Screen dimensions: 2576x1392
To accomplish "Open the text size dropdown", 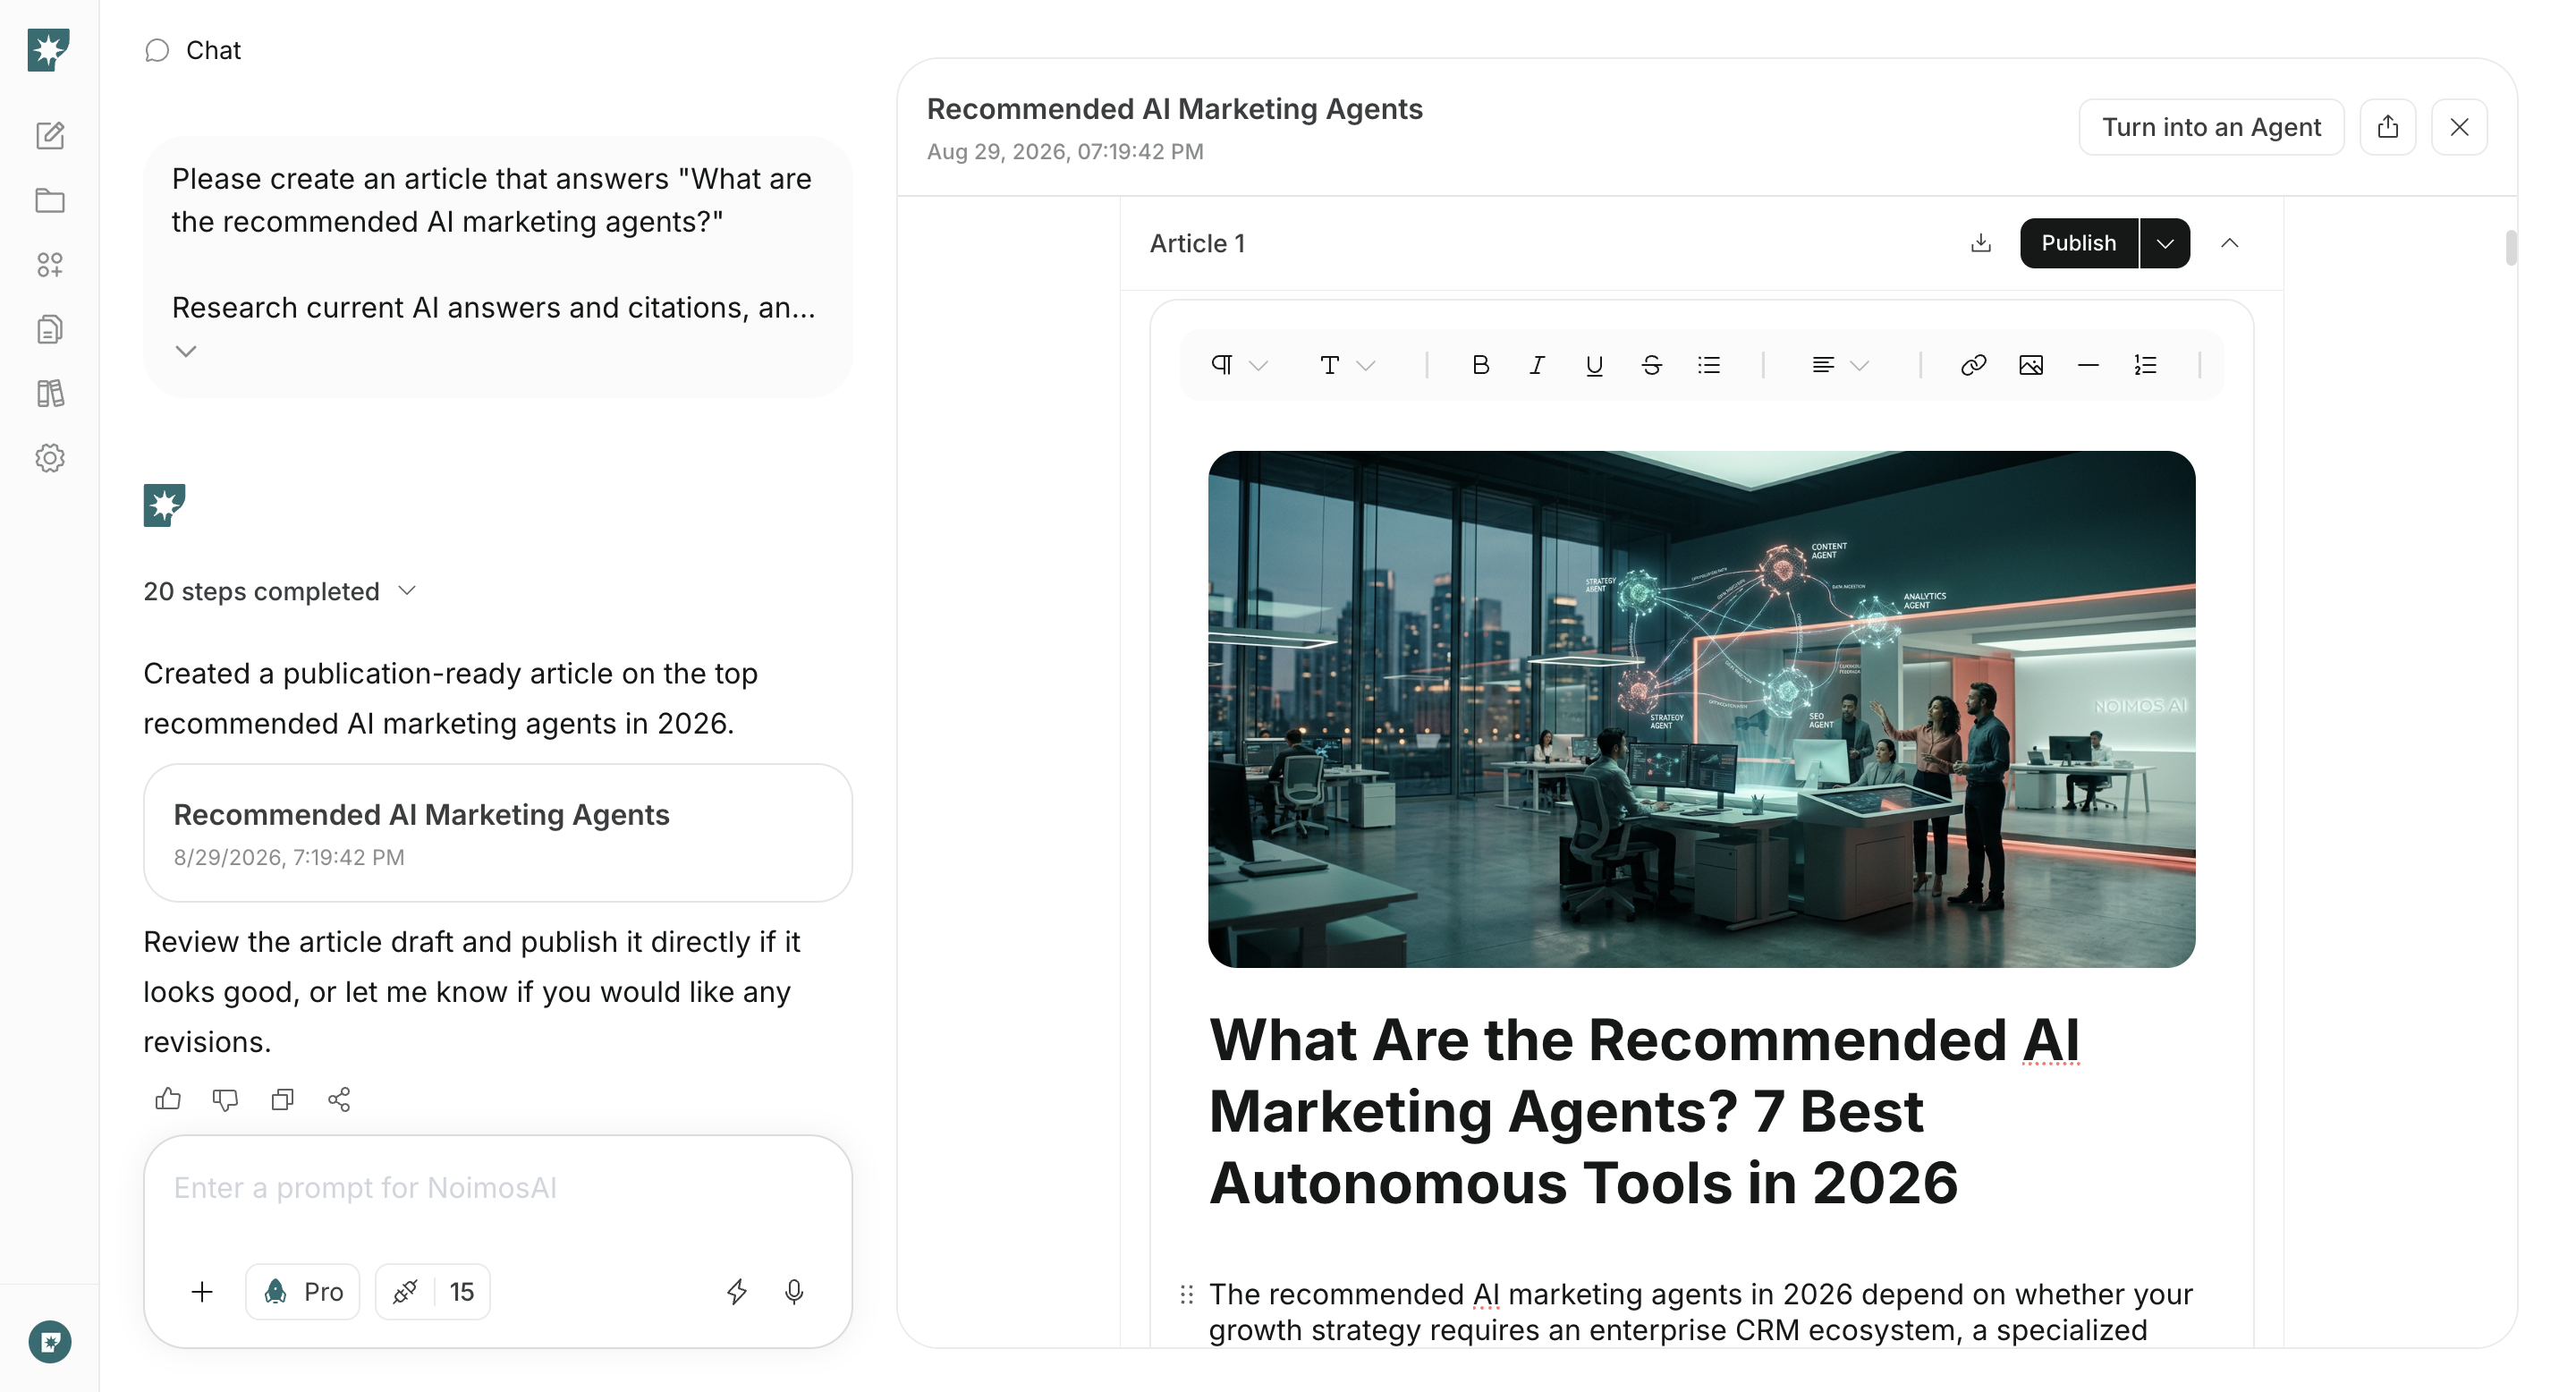I will (x=1347, y=365).
